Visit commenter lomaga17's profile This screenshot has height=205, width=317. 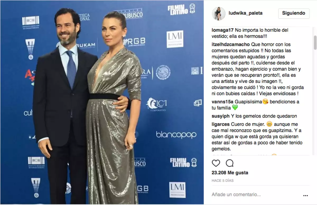pos(222,30)
